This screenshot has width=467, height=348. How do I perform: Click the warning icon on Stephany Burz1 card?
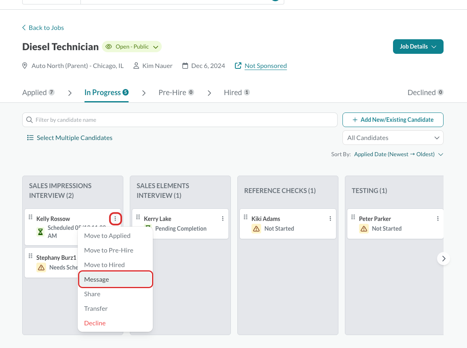click(x=41, y=267)
